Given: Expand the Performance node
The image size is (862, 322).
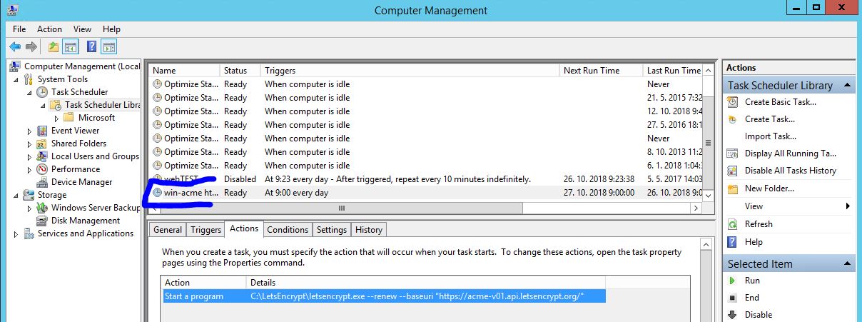Looking at the screenshot, I should (x=29, y=169).
